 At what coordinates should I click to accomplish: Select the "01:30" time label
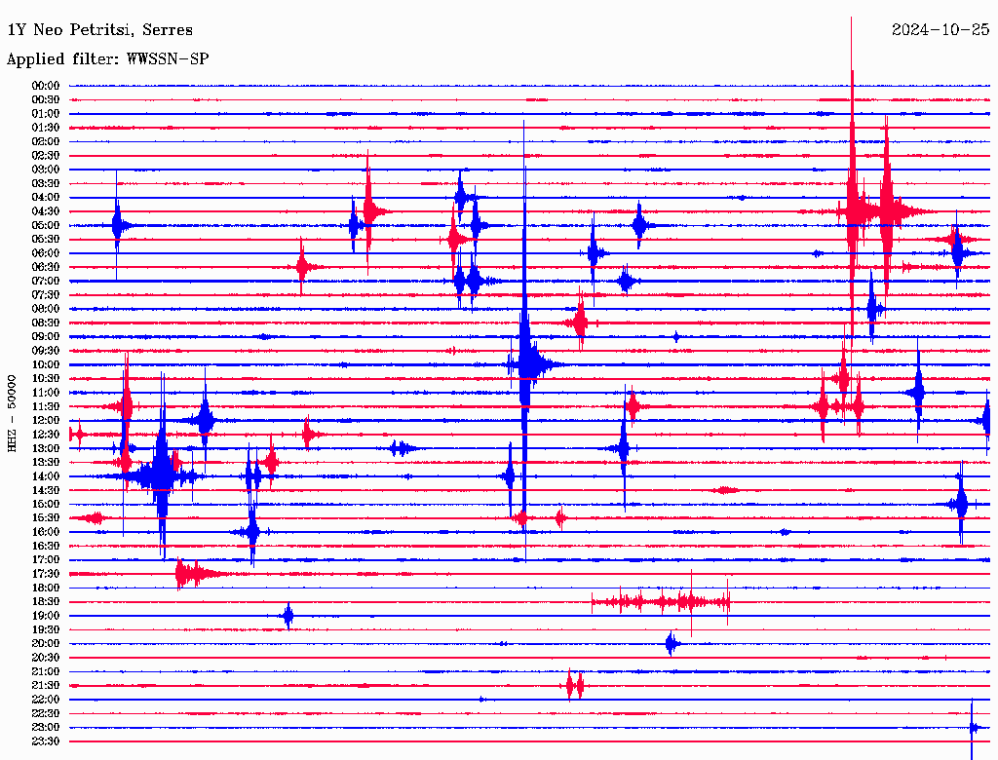coord(45,128)
